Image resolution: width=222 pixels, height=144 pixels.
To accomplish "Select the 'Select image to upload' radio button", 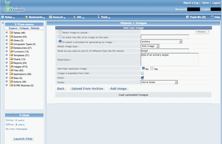I will (60, 32).
